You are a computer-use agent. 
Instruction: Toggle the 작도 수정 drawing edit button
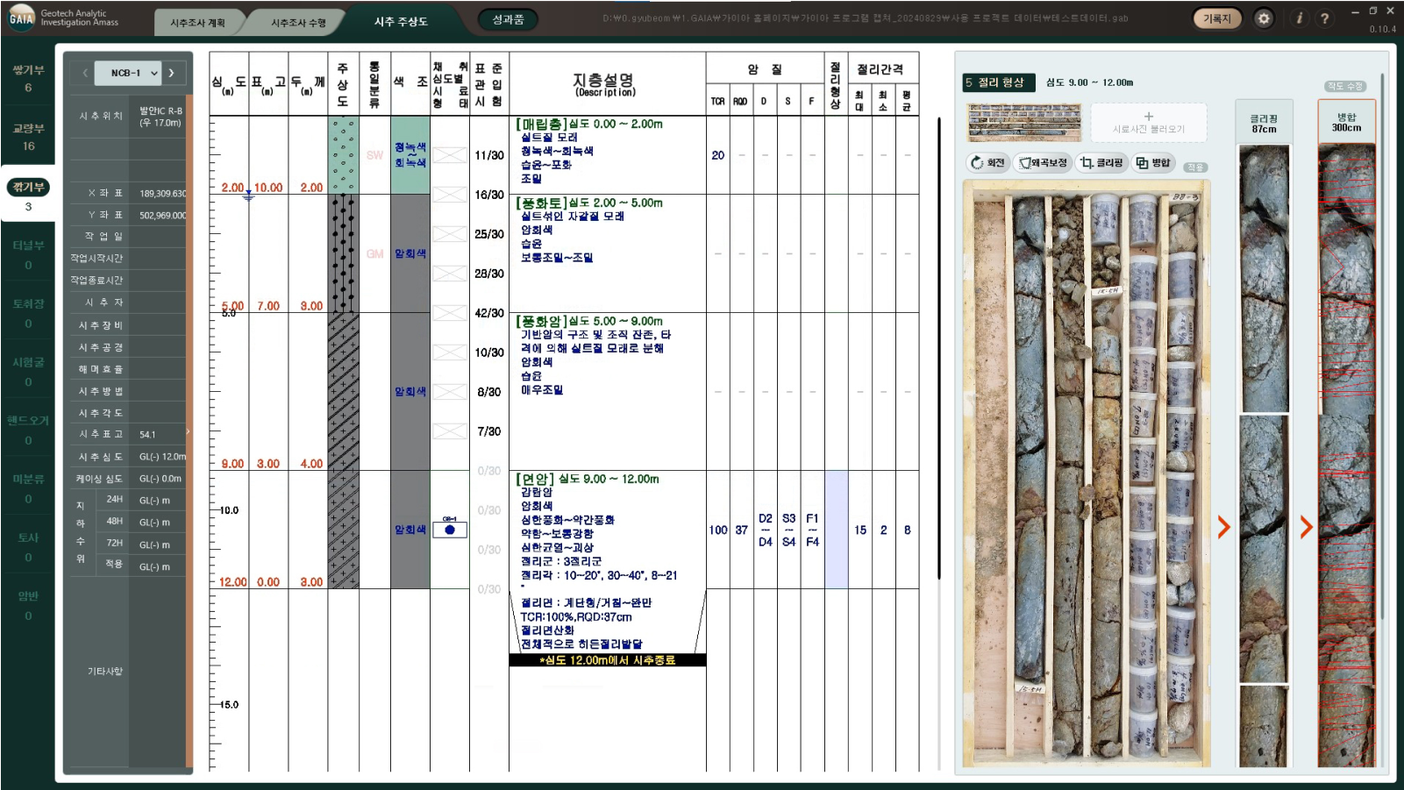tap(1344, 86)
